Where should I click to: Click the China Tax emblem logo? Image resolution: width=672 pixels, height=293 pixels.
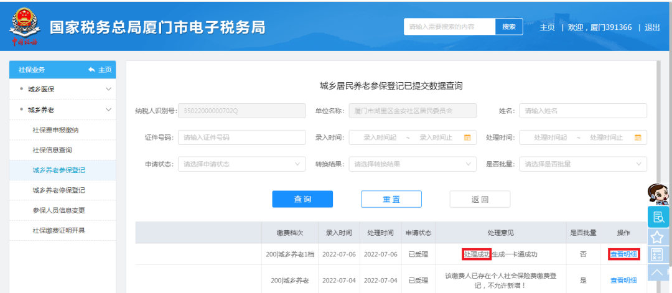point(24,27)
